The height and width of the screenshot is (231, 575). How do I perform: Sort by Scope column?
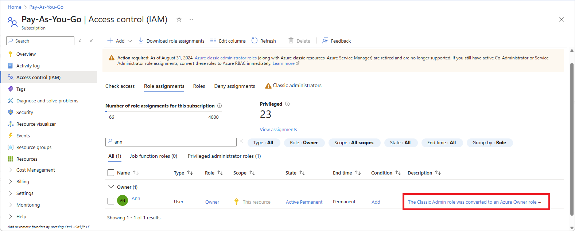[x=244, y=173]
